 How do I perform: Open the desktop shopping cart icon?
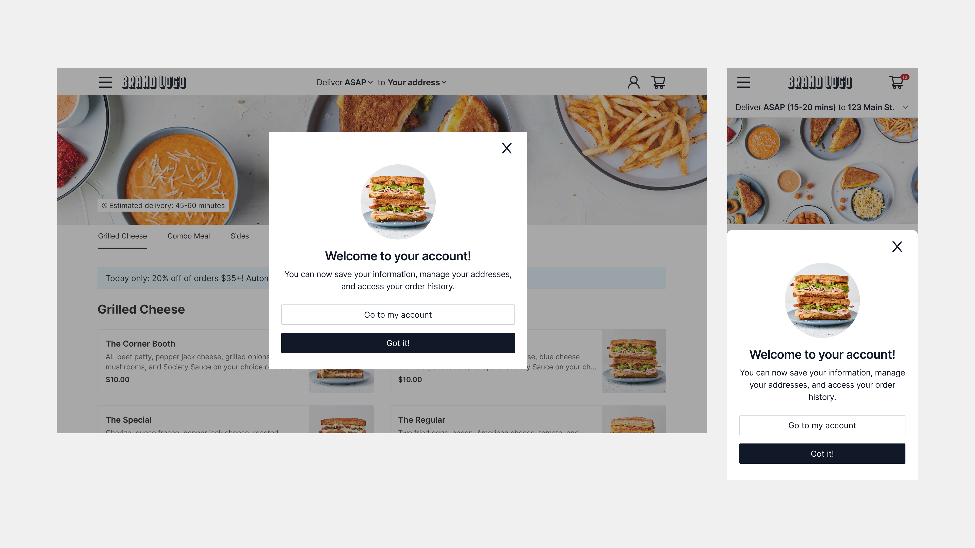tap(659, 82)
